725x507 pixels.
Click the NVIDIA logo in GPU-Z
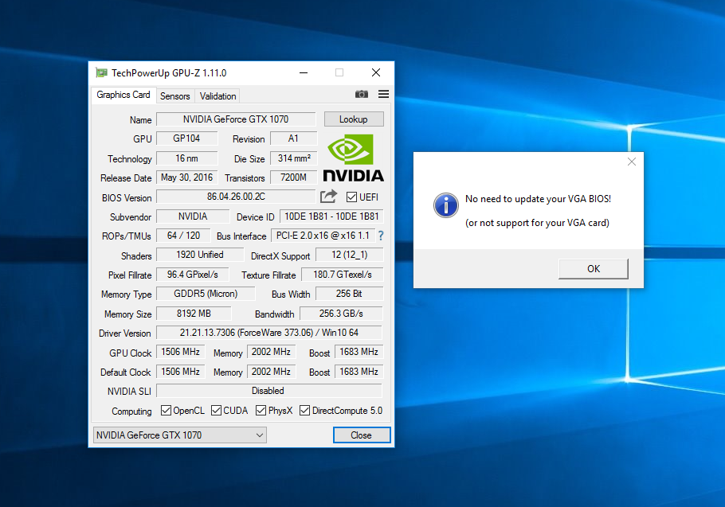click(353, 158)
